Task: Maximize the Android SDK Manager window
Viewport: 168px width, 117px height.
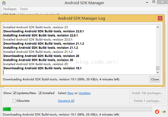Action: (x=154, y=2)
